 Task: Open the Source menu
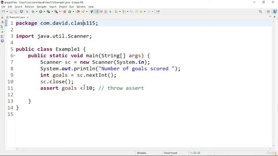[x=18, y=7]
